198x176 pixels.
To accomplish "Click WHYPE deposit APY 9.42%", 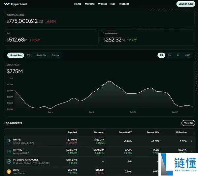I will 128,150.
